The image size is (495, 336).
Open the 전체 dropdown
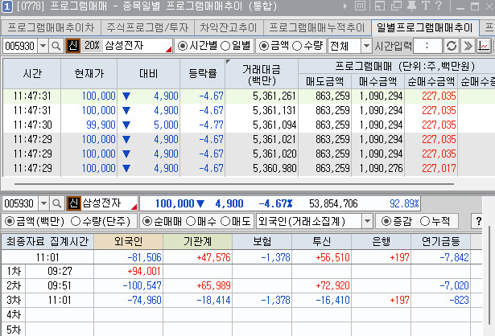coord(366,46)
